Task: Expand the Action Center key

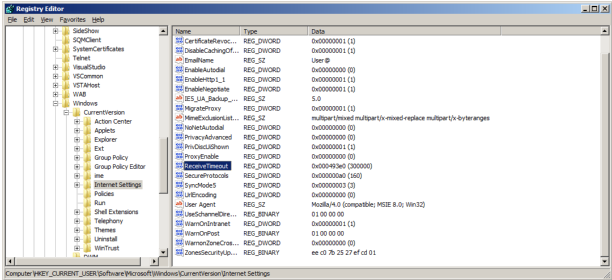Action: [77, 122]
